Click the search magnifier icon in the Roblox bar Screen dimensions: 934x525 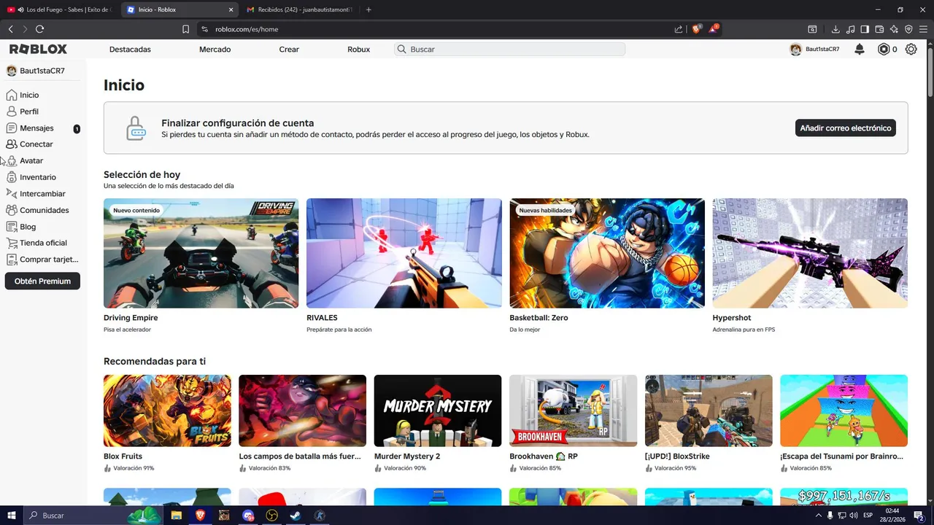coord(401,50)
